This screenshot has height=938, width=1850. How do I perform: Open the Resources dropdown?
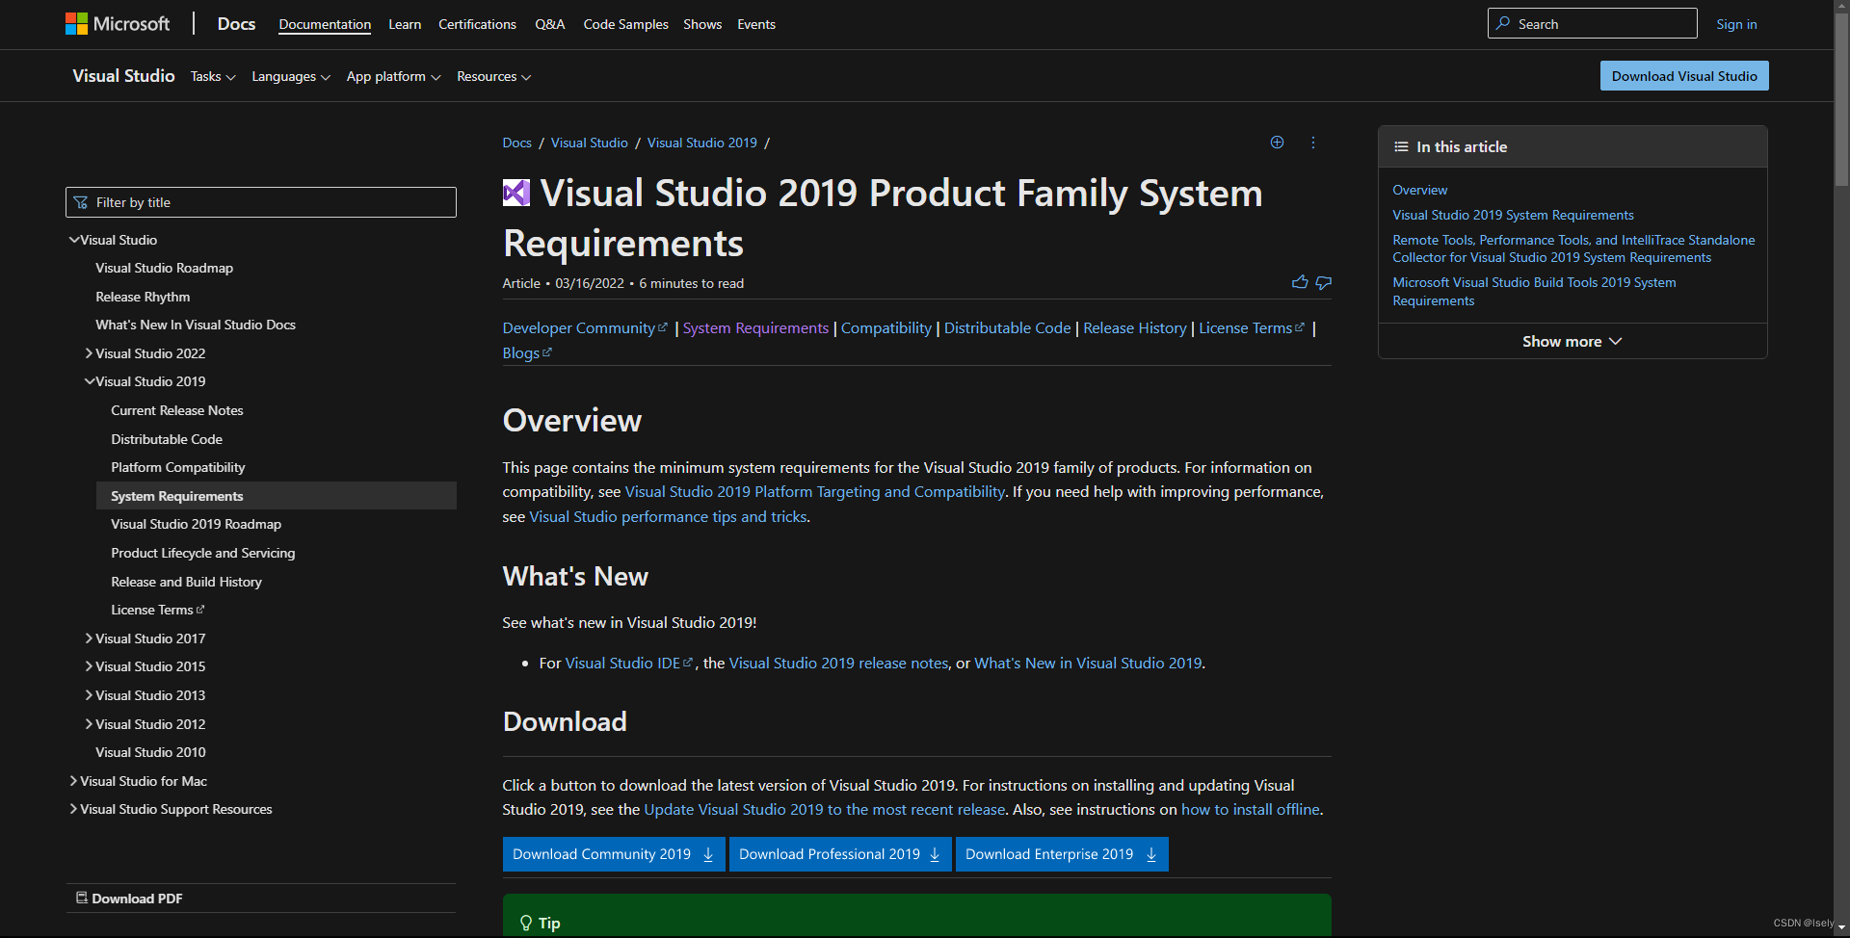[493, 76]
